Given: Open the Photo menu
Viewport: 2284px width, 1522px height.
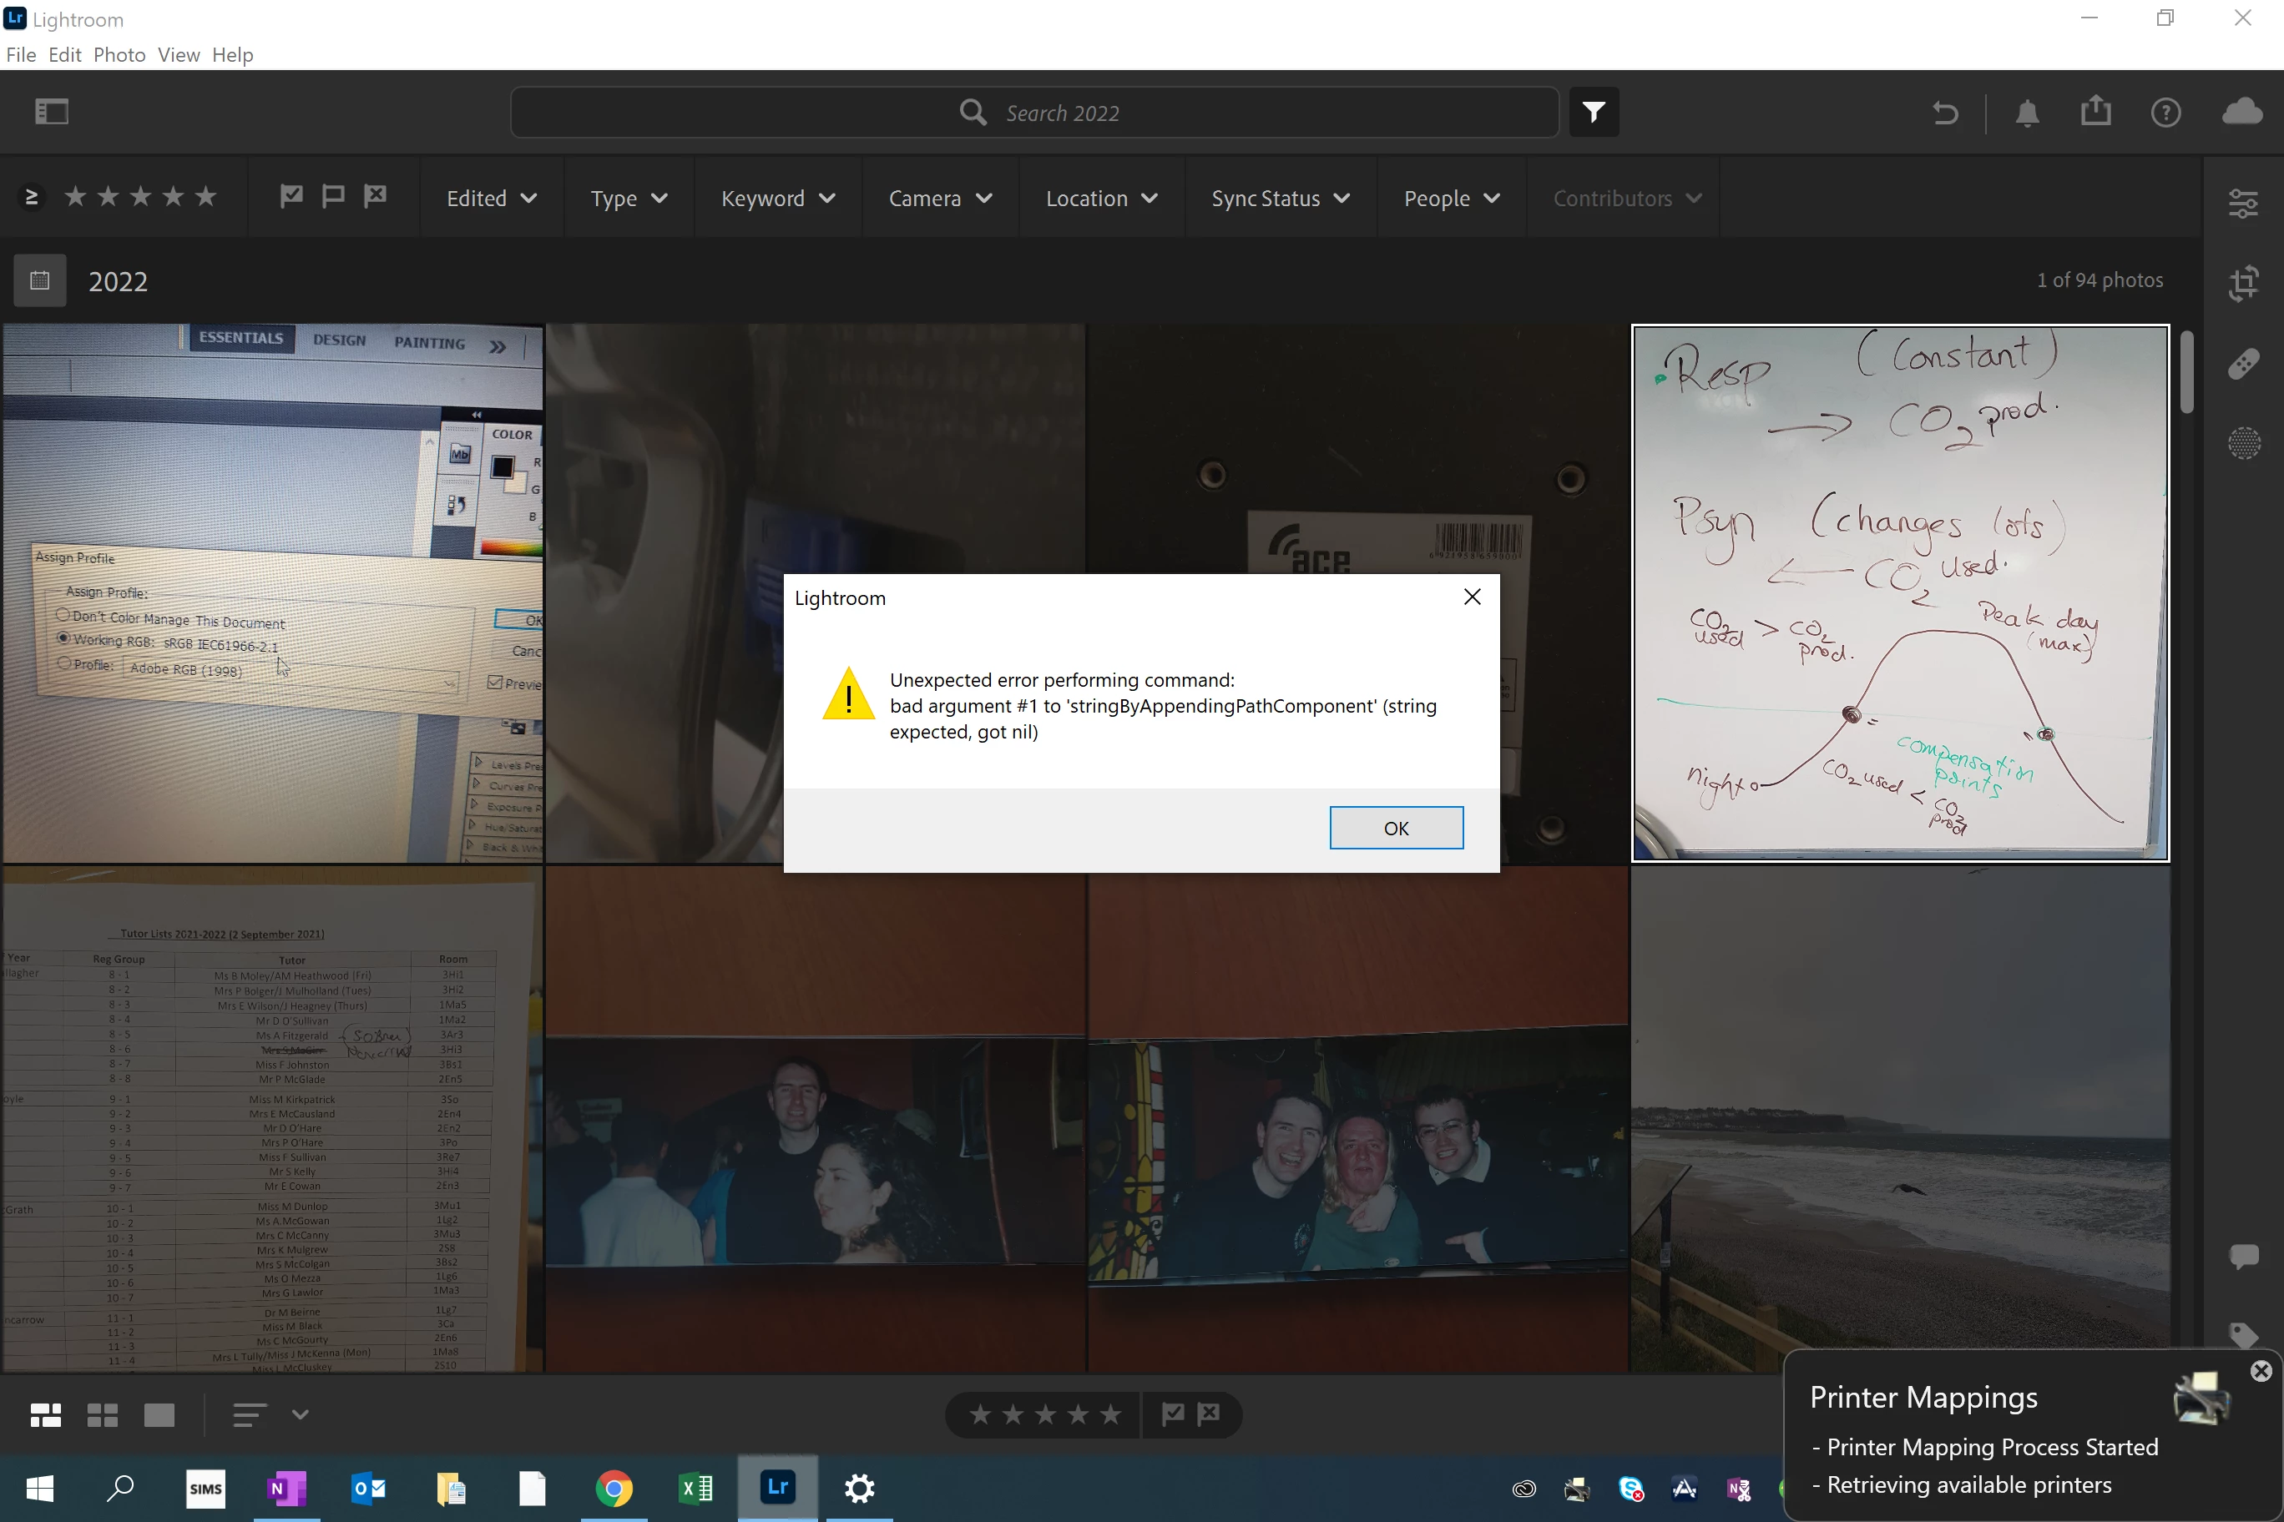Looking at the screenshot, I should 119,54.
